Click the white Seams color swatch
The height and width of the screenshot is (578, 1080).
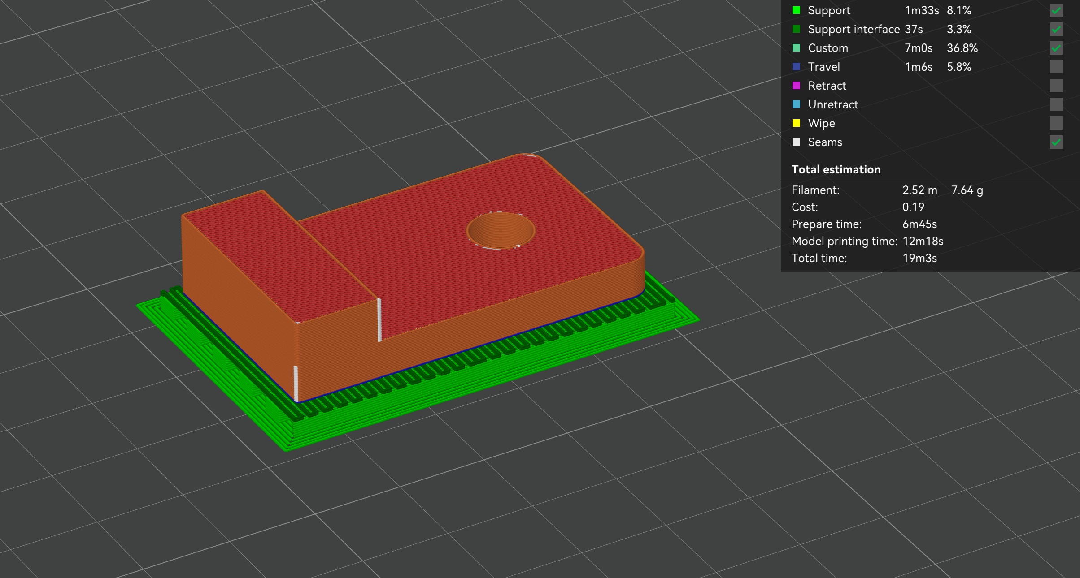[x=796, y=142]
